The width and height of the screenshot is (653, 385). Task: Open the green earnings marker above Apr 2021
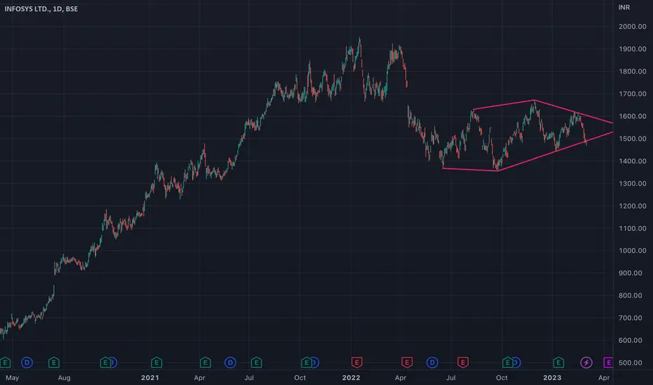pyautogui.click(x=205, y=363)
